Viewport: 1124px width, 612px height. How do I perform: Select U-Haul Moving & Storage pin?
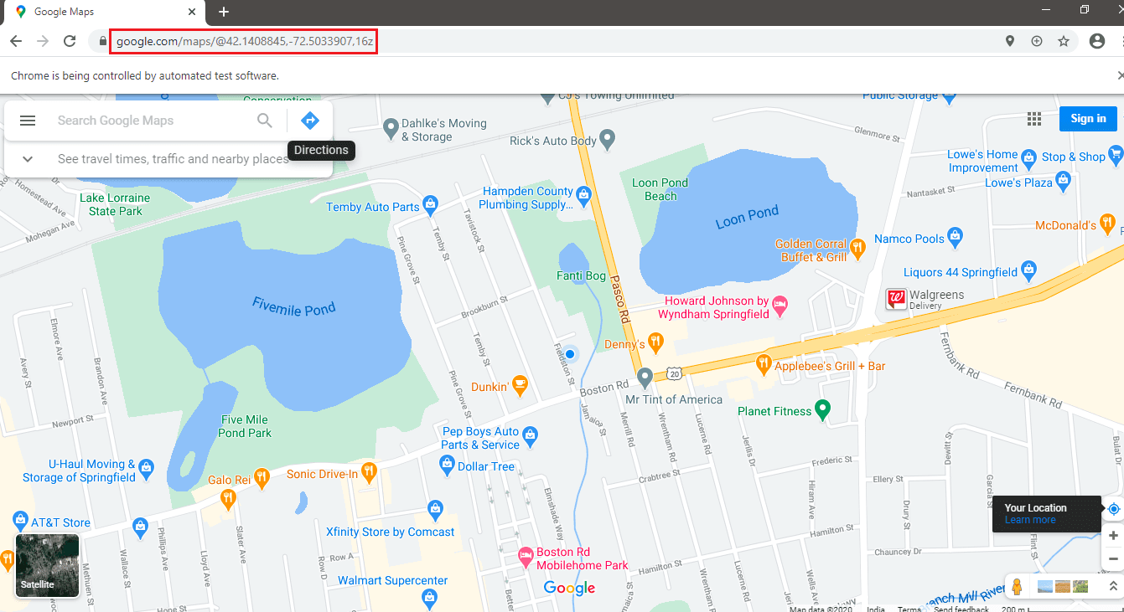147,468
